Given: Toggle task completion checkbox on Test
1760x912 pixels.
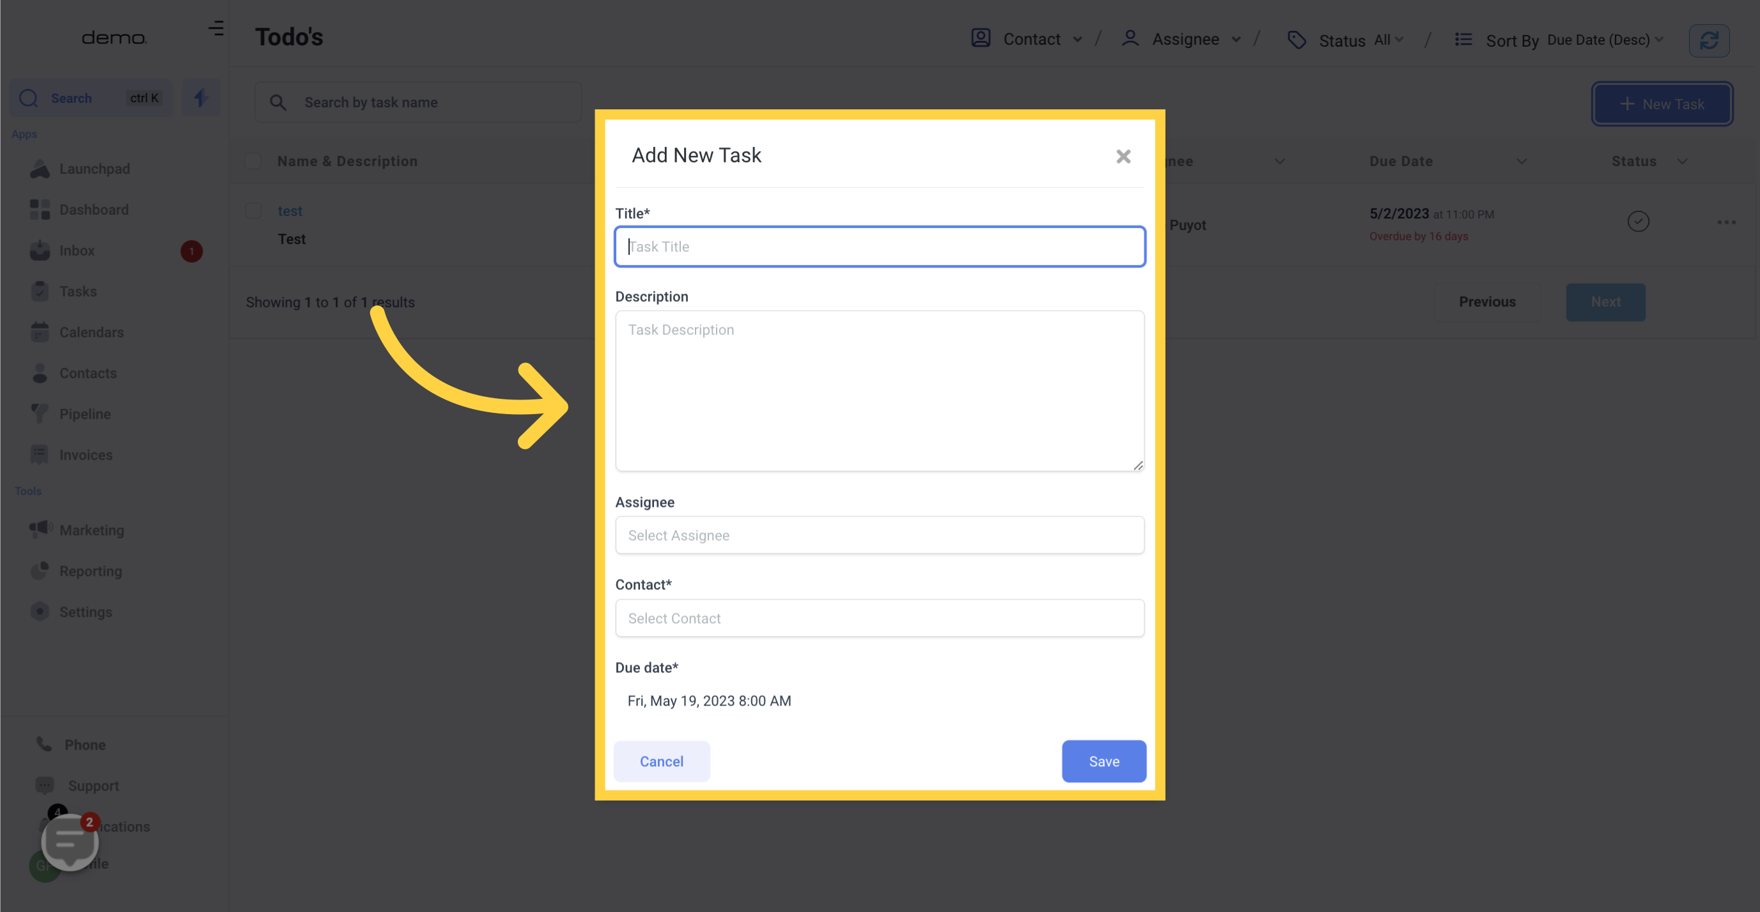Looking at the screenshot, I should (x=1638, y=222).
